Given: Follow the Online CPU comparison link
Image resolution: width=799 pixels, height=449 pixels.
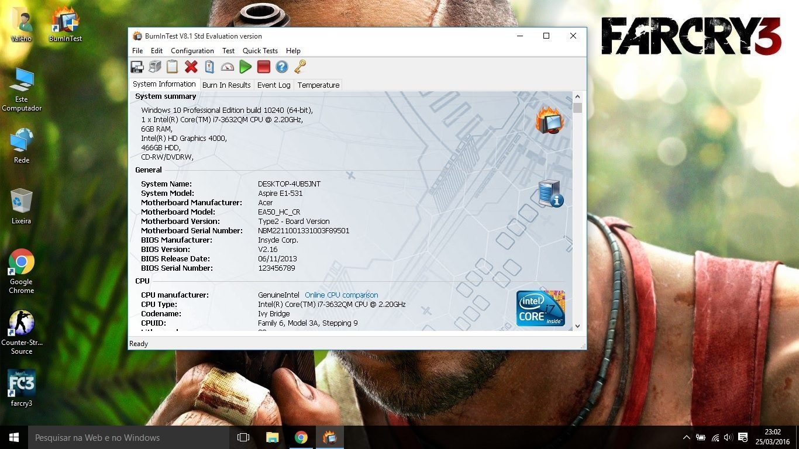Looking at the screenshot, I should point(342,295).
